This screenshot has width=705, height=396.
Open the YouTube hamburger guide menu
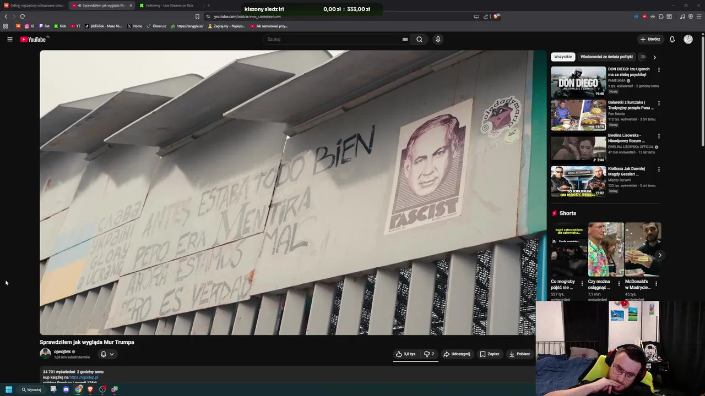pyautogui.click(x=9, y=39)
